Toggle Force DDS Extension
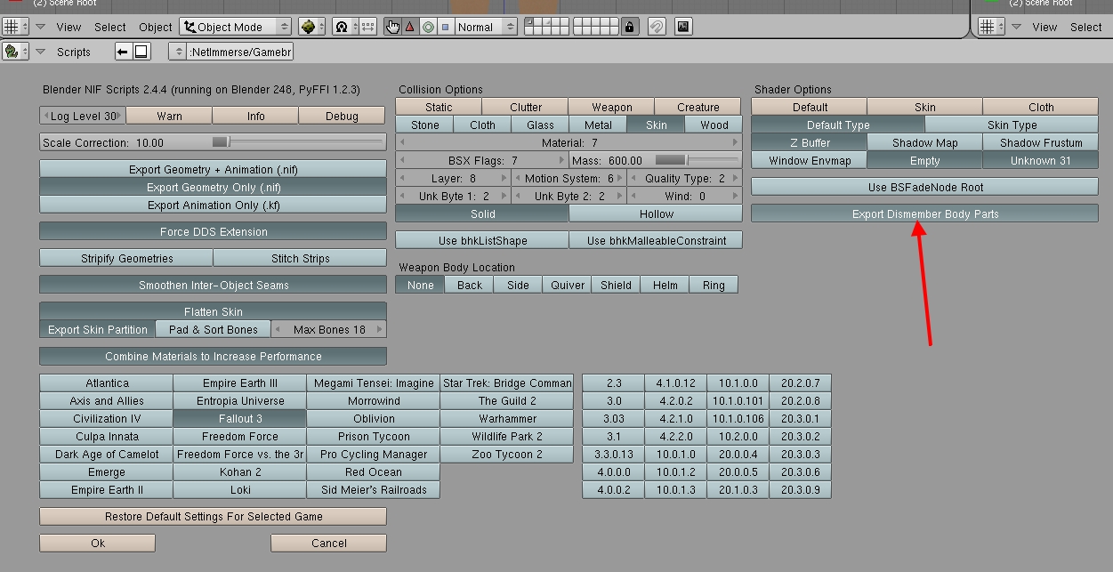This screenshot has height=572, width=1113. click(214, 231)
